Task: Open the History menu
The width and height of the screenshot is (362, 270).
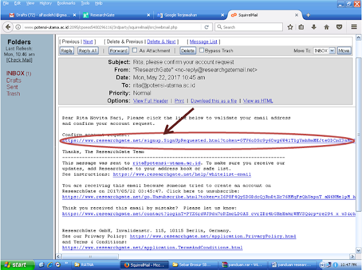Action: [x=46, y=3]
